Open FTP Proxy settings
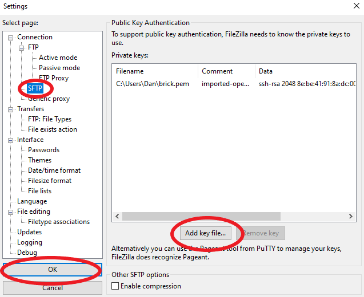 54,78
